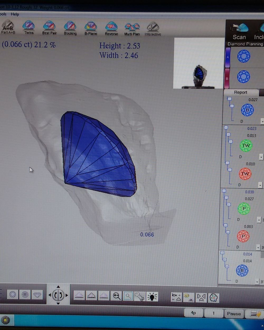Screen dimensions: 264x330
Task: Pick the blue diamond icon in row B
Action: pos(243,77)
